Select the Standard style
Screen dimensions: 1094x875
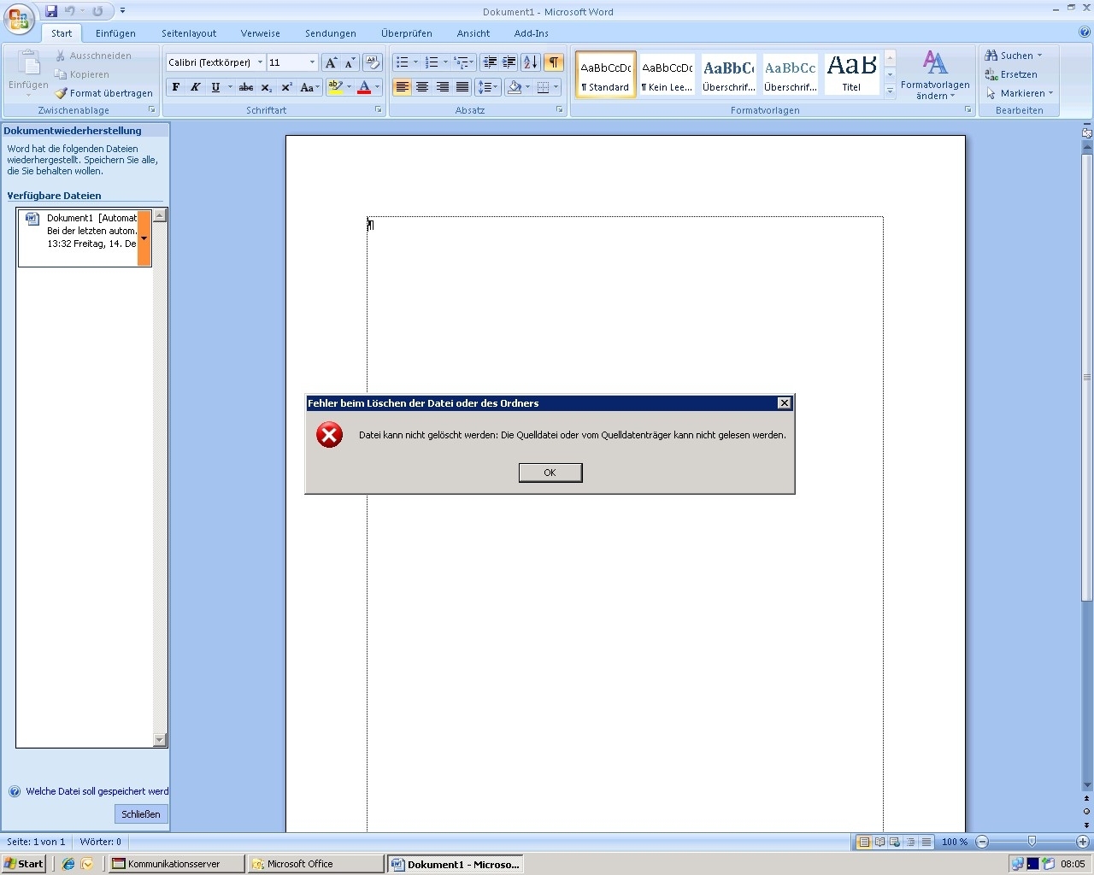[606, 74]
